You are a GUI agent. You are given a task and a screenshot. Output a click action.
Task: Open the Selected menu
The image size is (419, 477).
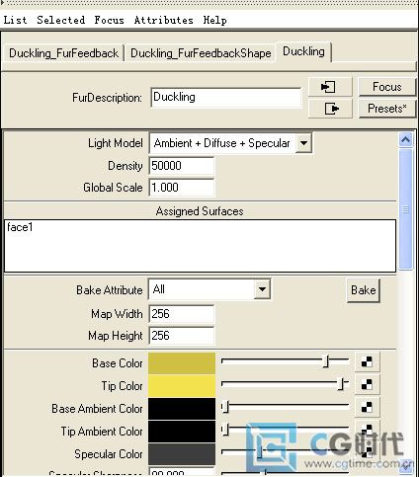61,20
